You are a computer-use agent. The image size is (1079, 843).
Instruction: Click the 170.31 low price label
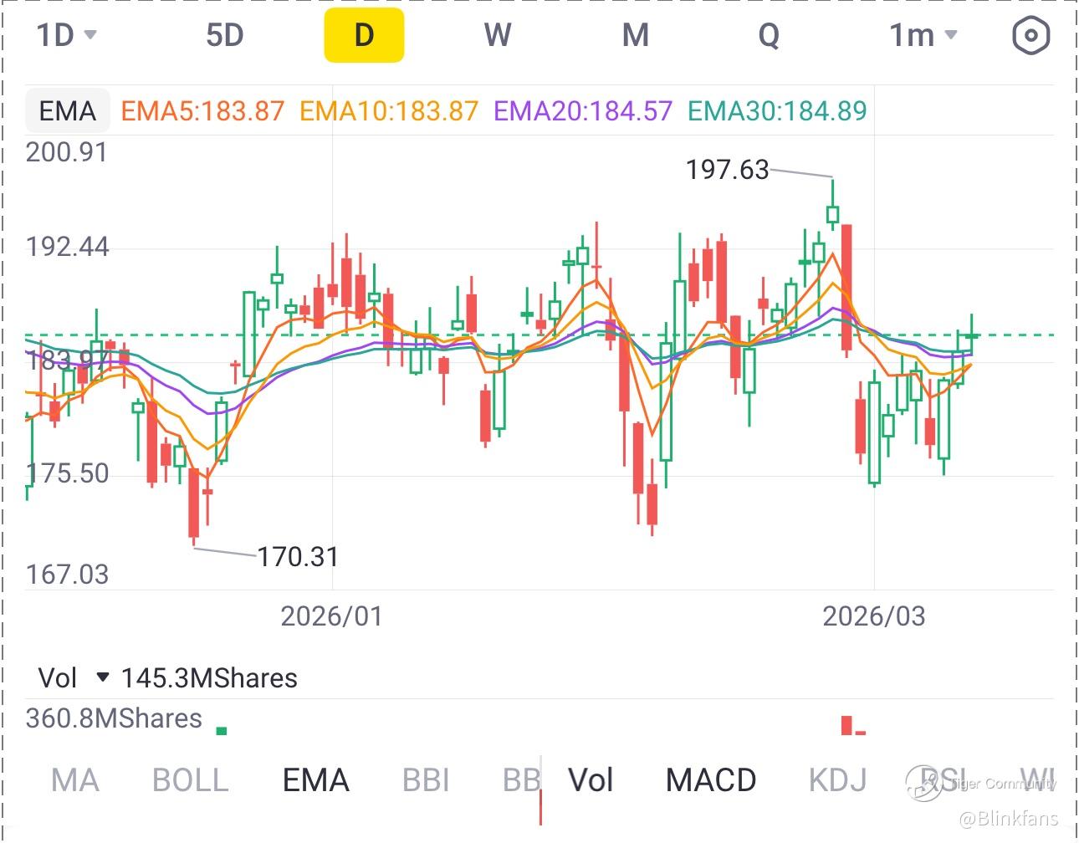coord(298,556)
